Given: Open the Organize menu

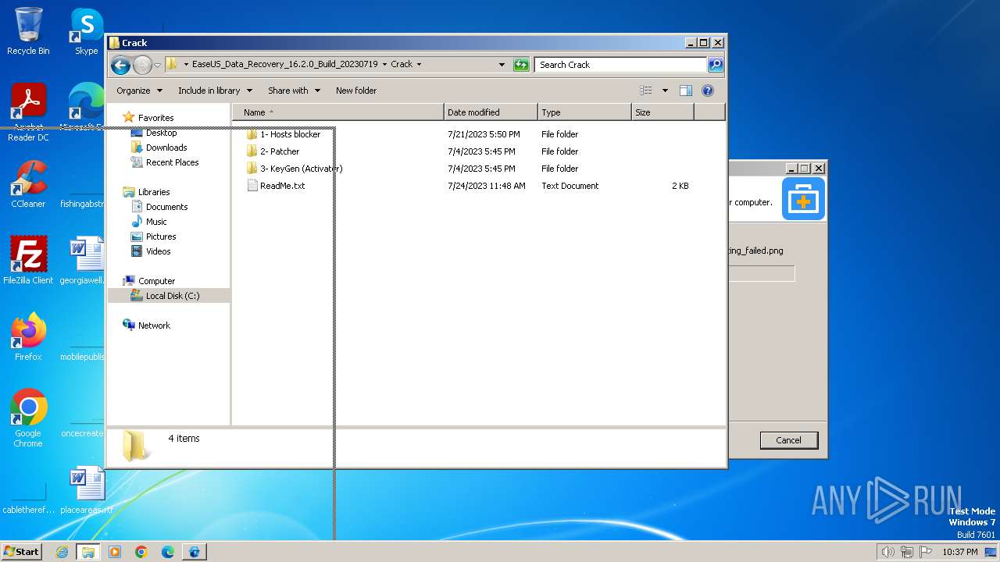Looking at the screenshot, I should click(139, 91).
